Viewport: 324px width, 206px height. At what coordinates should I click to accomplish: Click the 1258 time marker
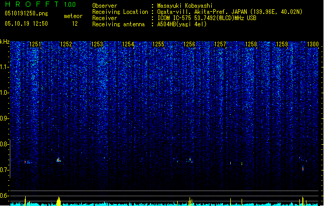(x=251, y=44)
